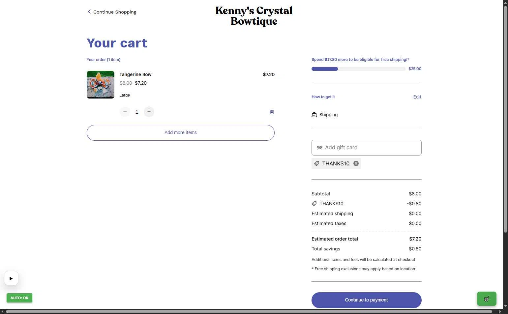Open the Tangerine Bow product title
The image size is (508, 314).
click(x=135, y=74)
